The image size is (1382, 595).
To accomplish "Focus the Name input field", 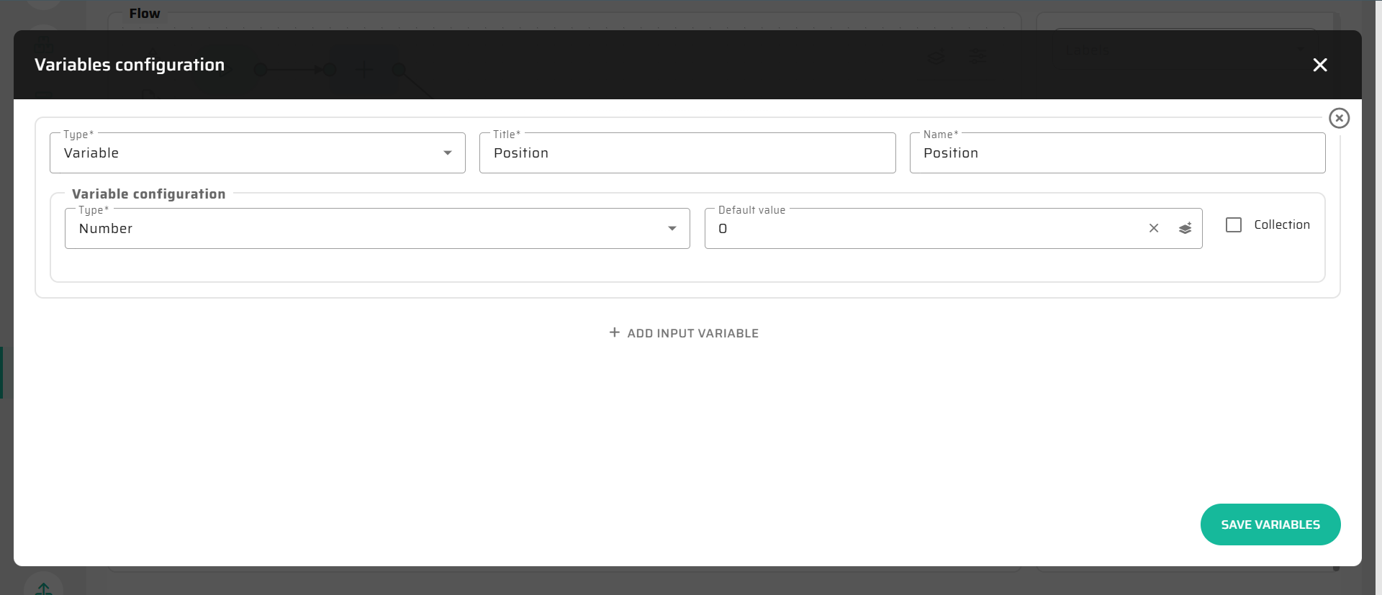I will point(1116,153).
